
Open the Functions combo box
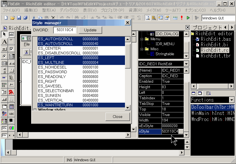tap(232, 100)
